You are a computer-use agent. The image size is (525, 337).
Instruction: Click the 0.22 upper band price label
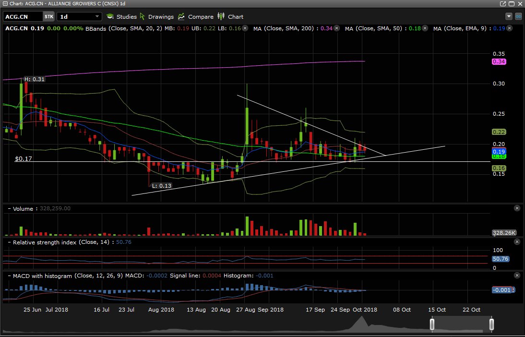click(499, 132)
